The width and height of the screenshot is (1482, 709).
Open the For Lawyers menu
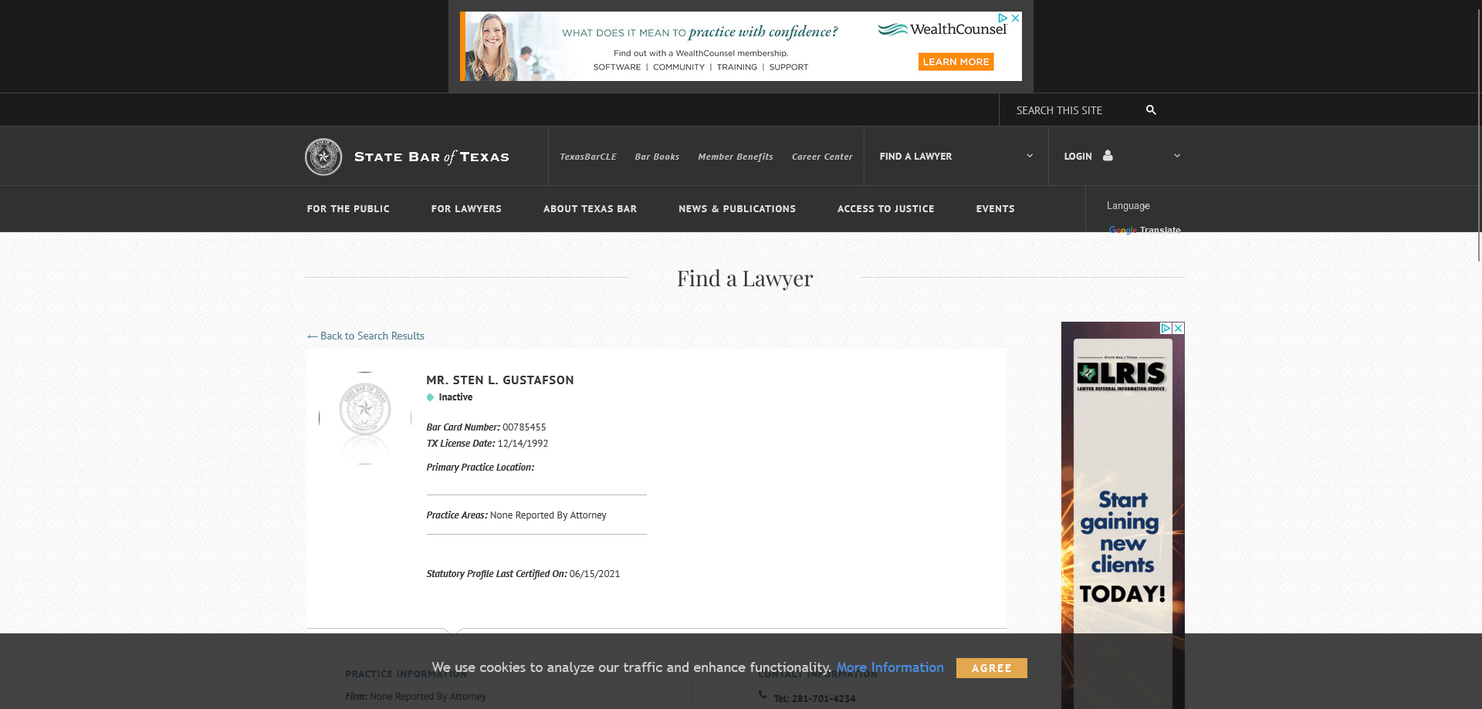[466, 209]
